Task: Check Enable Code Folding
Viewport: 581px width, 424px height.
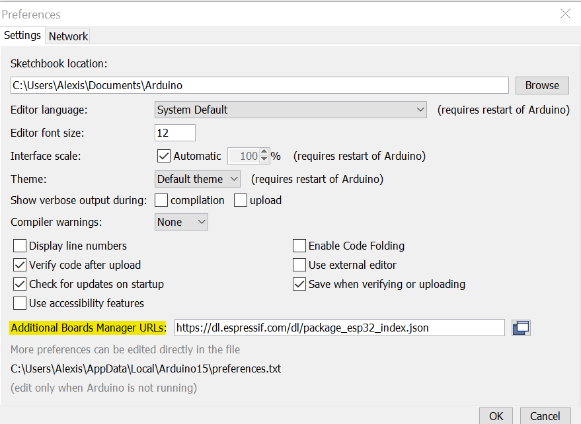Action: pos(299,246)
